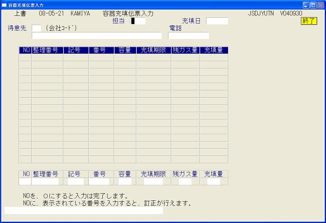Image resolution: width=326 pixels, height=223 pixels.
Task: Click the bottom 容量 entry field
Action: pos(125,182)
